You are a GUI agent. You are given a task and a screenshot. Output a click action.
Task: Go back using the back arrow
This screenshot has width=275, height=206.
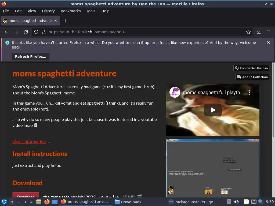pyautogui.click(x=6, y=32)
